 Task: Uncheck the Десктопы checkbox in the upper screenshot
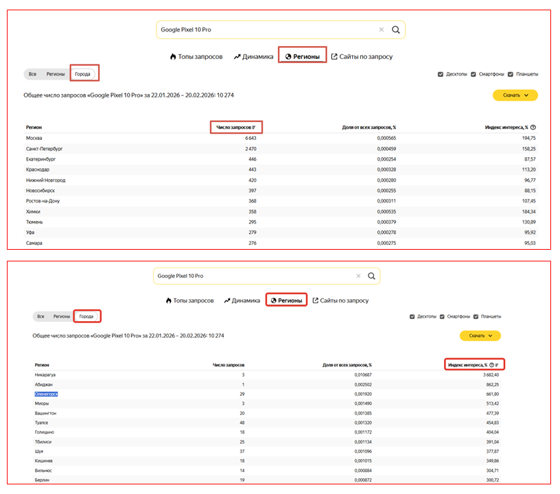coord(441,74)
